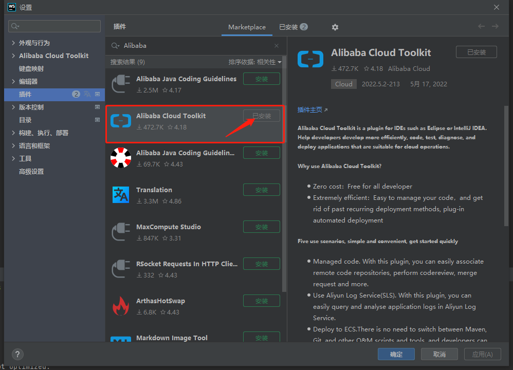This screenshot has width=513, height=370.
Task: Install the RSocket Requests plugin
Action: pyautogui.click(x=262, y=264)
